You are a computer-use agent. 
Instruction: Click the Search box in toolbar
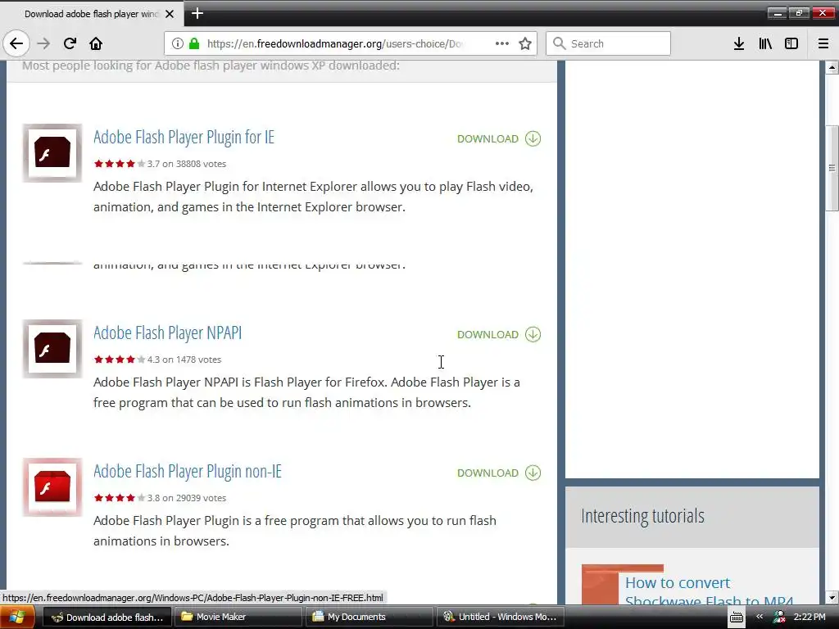[x=609, y=43]
